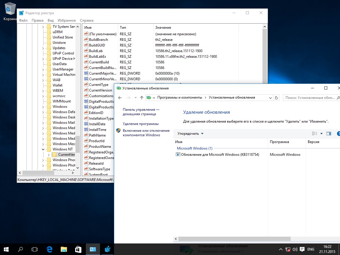The width and height of the screenshot is (340, 255).
Task: Launch Microsoft Edge from the taskbar
Action: tap(49, 249)
